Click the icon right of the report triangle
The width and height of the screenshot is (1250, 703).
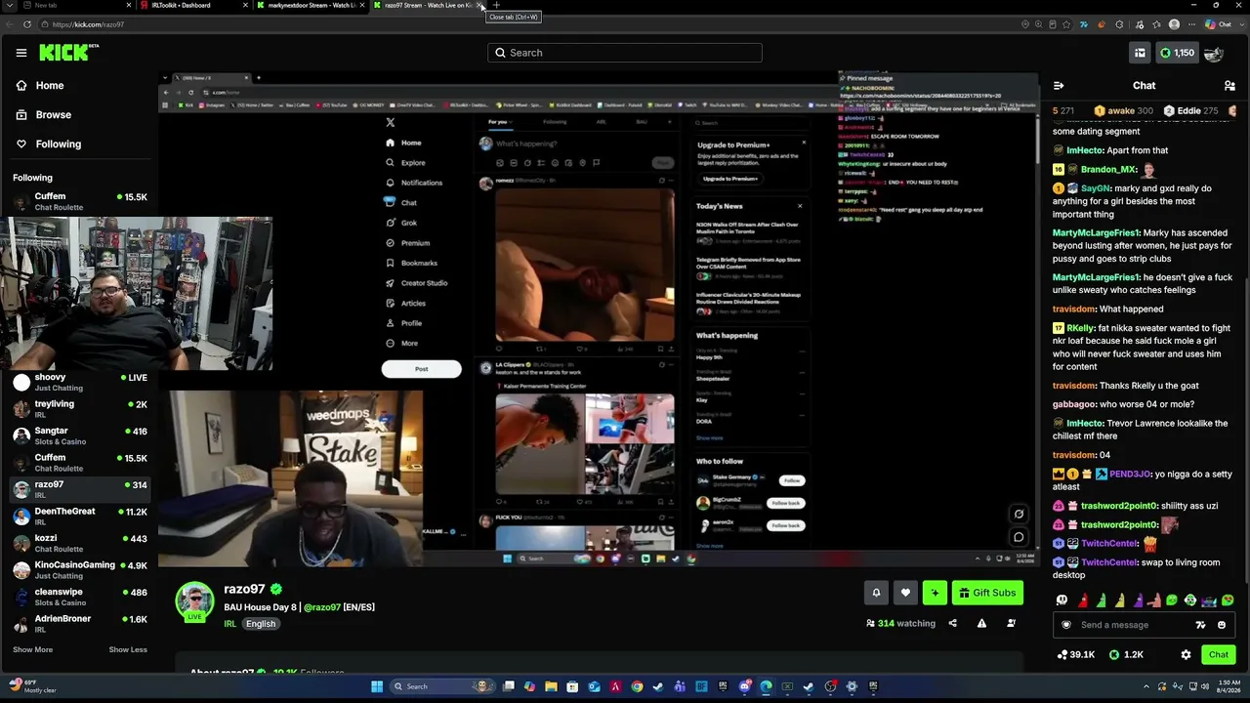pos(1011,624)
